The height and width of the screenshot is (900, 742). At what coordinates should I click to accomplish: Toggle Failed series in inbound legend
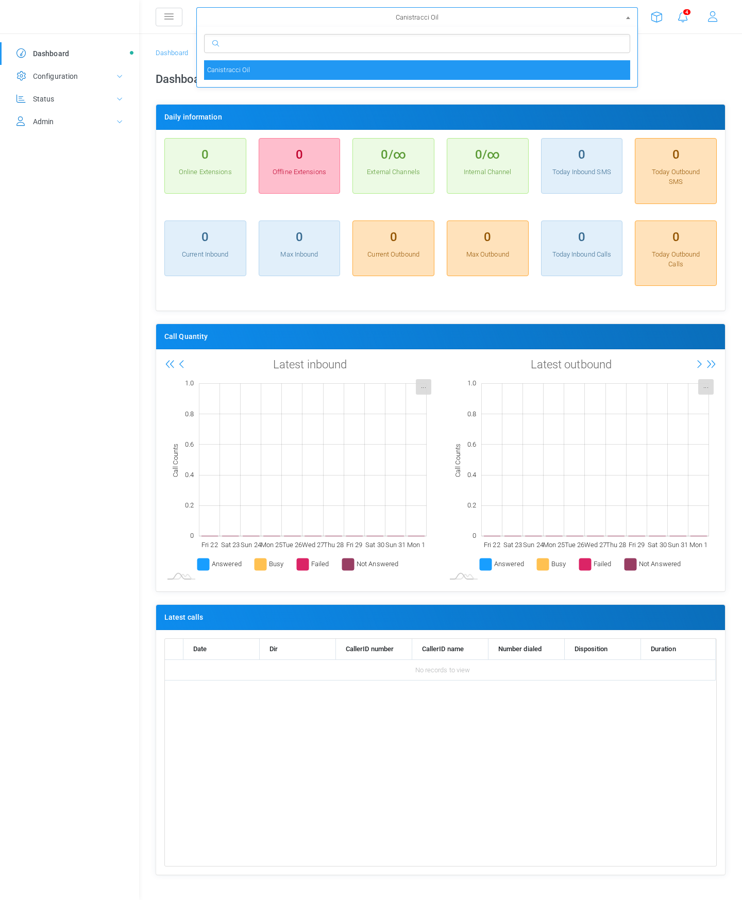tap(313, 564)
